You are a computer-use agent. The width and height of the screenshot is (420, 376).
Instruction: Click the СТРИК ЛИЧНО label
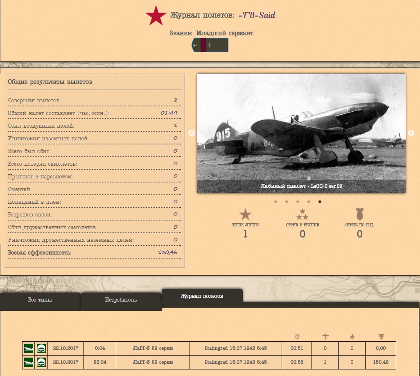pyautogui.click(x=245, y=225)
